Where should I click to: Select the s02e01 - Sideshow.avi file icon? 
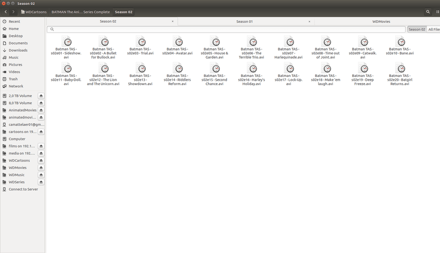tap(66, 41)
